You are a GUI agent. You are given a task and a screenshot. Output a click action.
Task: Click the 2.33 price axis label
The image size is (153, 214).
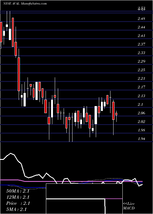coord(141,53)
